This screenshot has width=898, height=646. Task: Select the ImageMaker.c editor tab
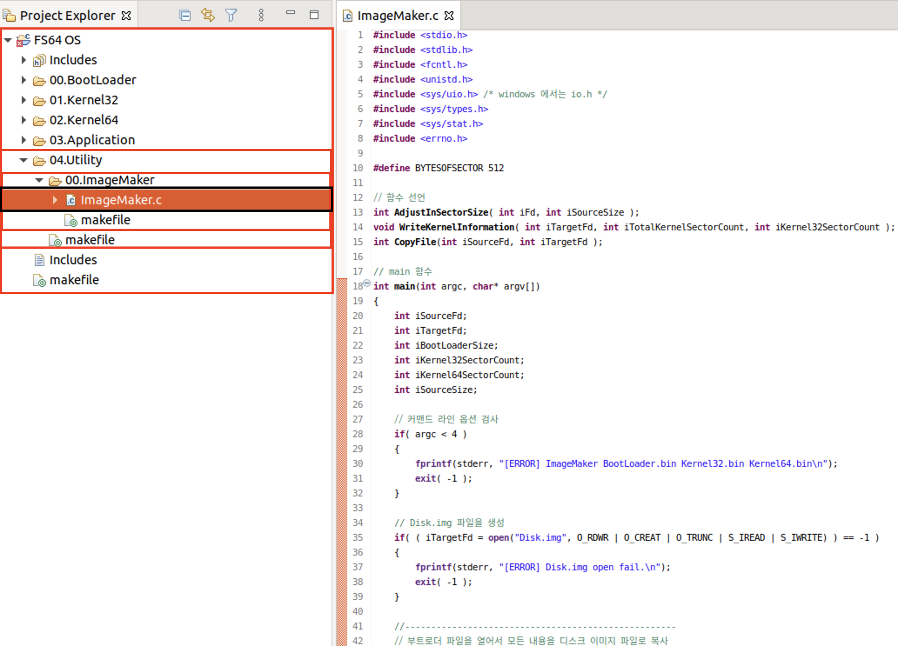coord(397,16)
